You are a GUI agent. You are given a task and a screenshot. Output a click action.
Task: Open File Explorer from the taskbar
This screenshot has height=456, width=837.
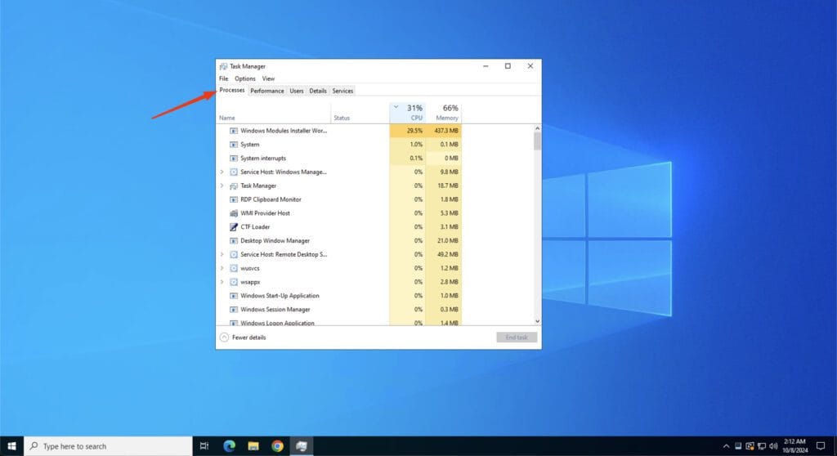coord(253,446)
